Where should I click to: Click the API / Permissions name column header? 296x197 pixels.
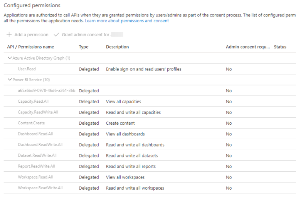tap(30, 47)
